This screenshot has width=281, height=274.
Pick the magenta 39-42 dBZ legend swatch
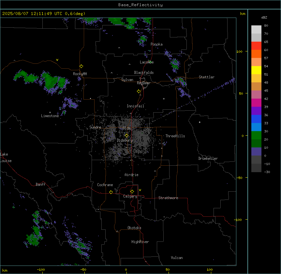pyautogui.click(x=256, y=103)
